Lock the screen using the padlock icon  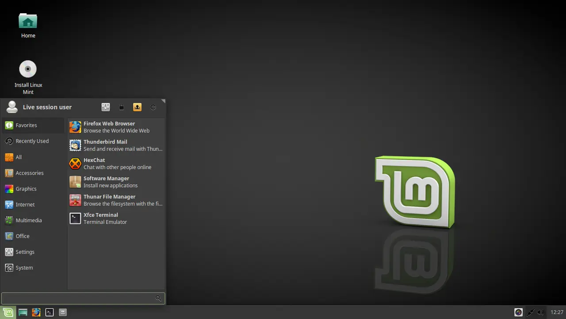coord(121,107)
